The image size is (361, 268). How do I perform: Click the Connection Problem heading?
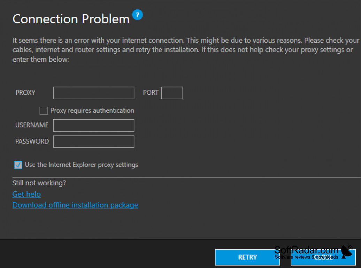71,19
